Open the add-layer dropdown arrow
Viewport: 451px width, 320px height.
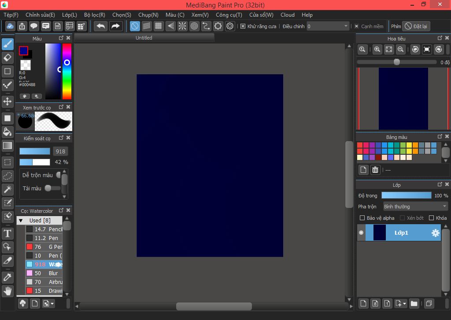click(x=404, y=304)
